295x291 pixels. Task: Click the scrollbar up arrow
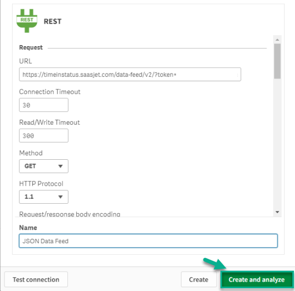coord(277,40)
